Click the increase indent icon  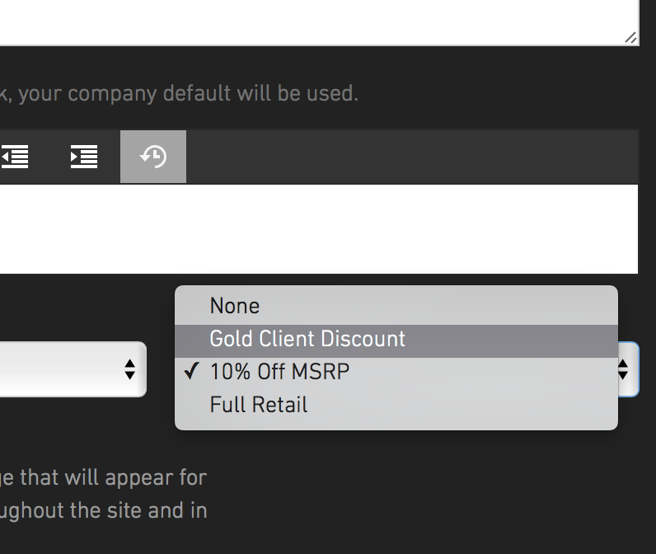tap(84, 157)
